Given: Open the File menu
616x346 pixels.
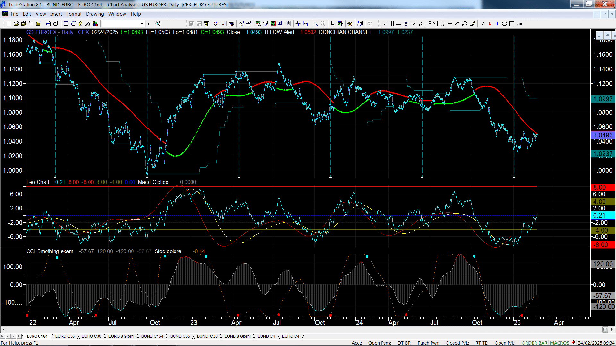Looking at the screenshot, I should [14, 14].
